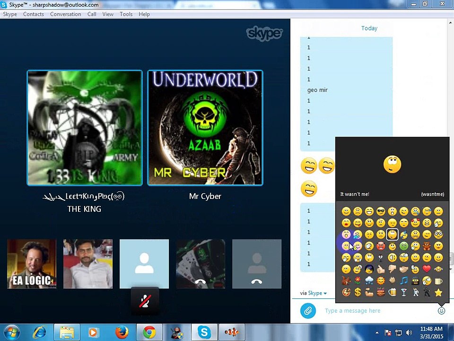This screenshot has width=454, height=341.
Task: Pick the party hat emoticon
Action: click(x=404, y=234)
